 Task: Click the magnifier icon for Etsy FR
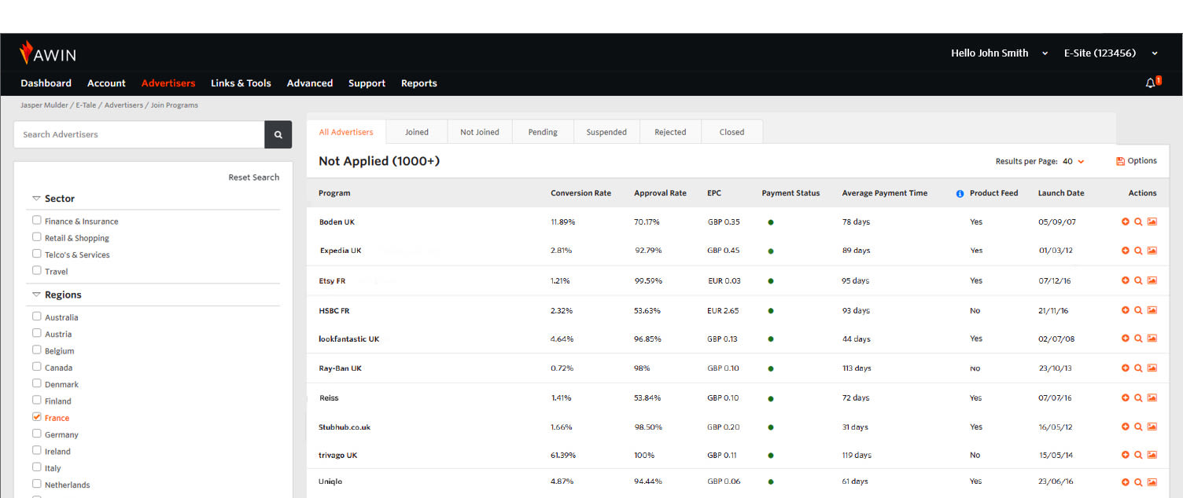pyautogui.click(x=1138, y=280)
